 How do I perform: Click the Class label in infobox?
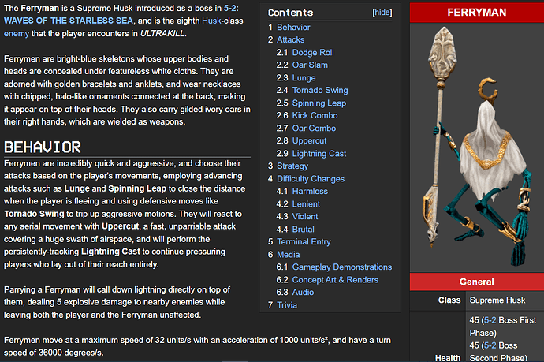pos(449,300)
